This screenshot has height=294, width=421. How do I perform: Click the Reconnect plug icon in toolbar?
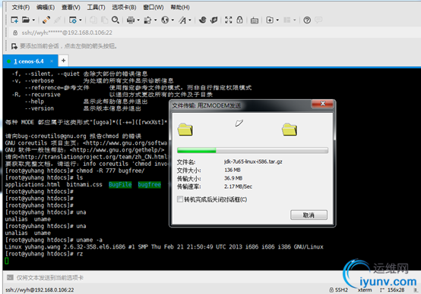[46, 20]
